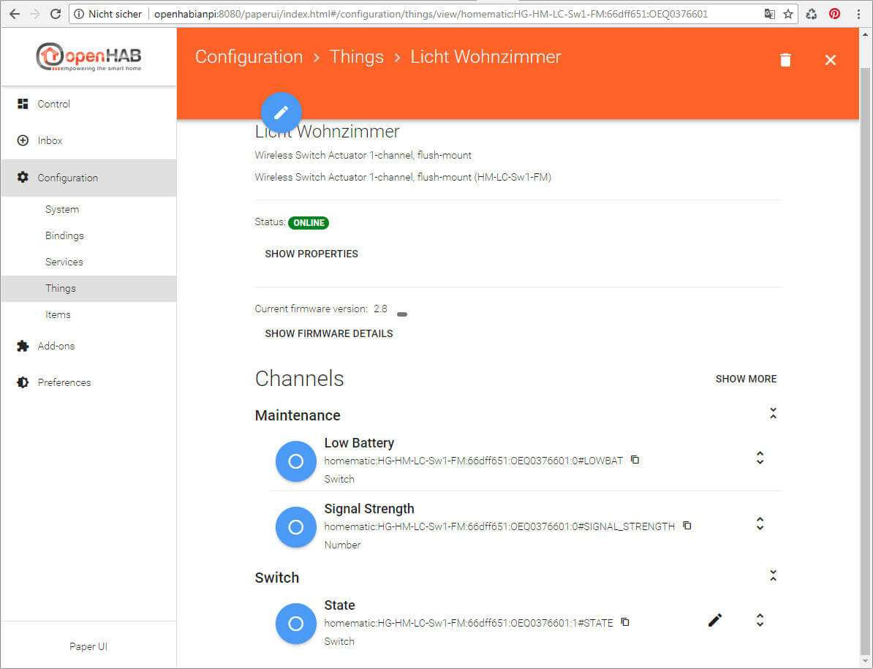The width and height of the screenshot is (873, 669).
Task: Toggle link circle for Signal Strength channel
Action: tap(295, 527)
